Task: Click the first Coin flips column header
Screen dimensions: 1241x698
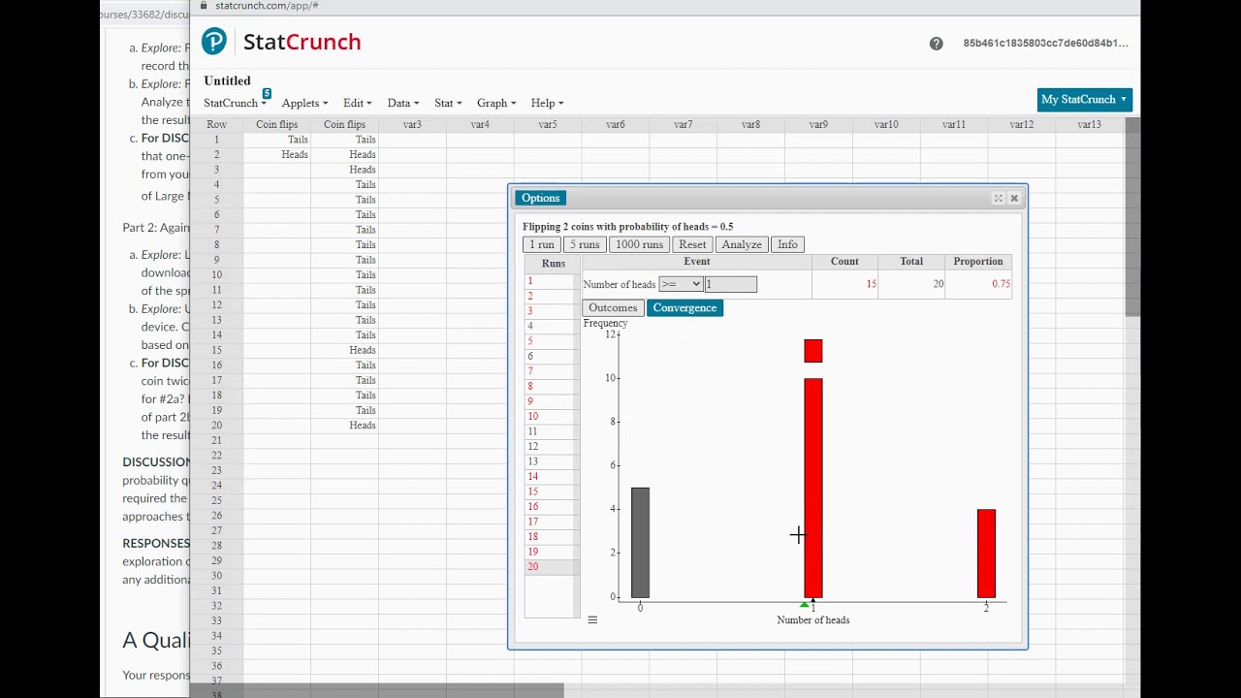Action: pyautogui.click(x=276, y=124)
